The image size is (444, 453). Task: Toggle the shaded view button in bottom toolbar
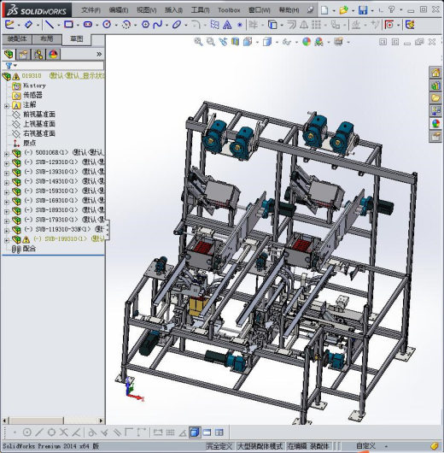(195, 432)
